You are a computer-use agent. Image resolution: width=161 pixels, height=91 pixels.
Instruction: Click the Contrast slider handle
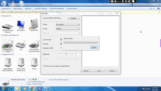(66, 59)
